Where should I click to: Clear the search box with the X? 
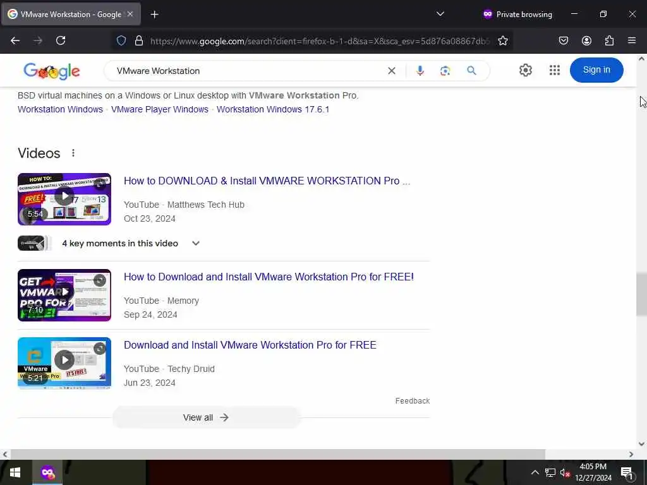(392, 71)
